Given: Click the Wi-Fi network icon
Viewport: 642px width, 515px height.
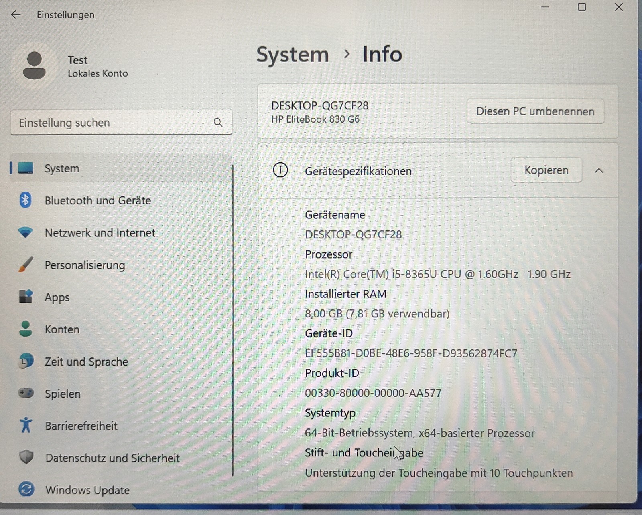Looking at the screenshot, I should pyautogui.click(x=25, y=232).
